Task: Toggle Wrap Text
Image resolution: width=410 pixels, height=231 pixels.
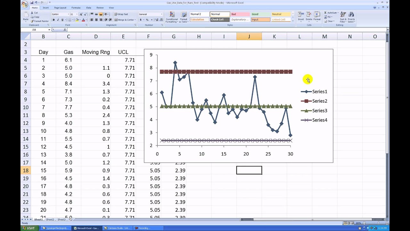Action: coord(121,14)
